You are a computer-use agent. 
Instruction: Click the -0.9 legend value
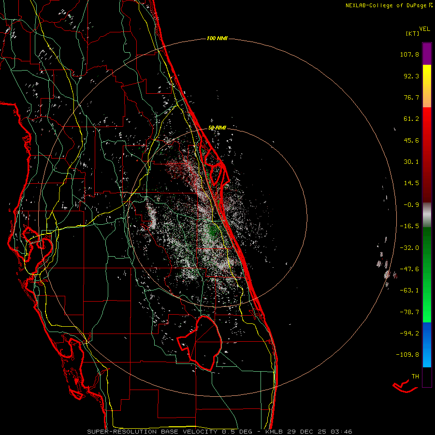point(411,205)
